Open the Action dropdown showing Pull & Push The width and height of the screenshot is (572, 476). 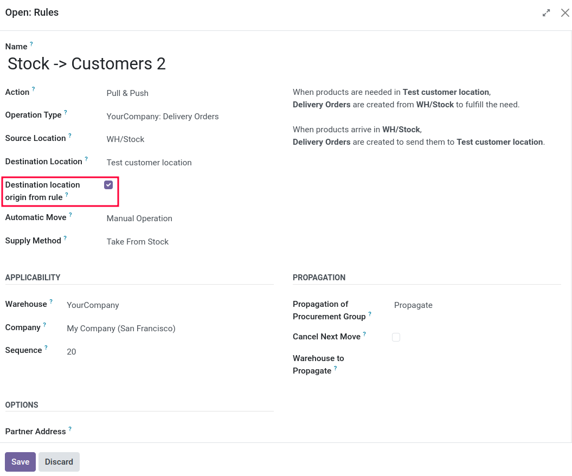190,93
